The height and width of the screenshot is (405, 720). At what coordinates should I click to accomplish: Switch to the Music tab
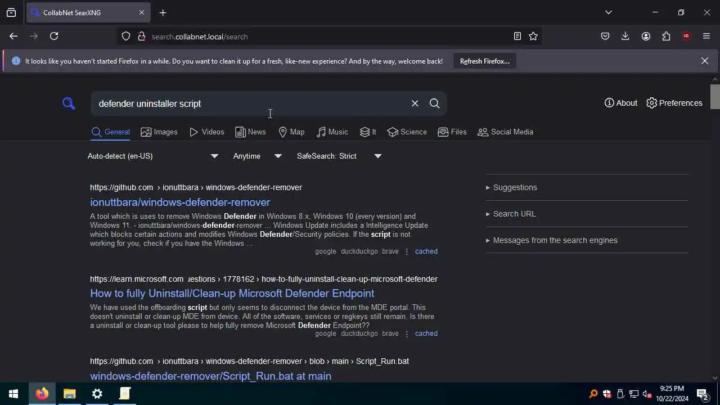332,132
